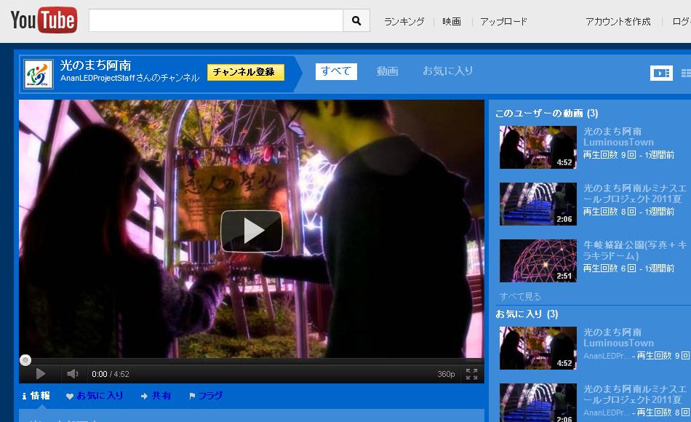Click 再生回数 6回 - 1週間前 text
This screenshot has height=422, width=691.
pos(628,268)
